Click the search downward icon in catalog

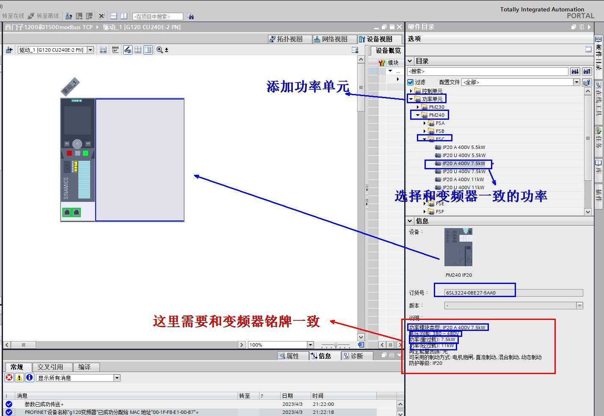(x=575, y=72)
